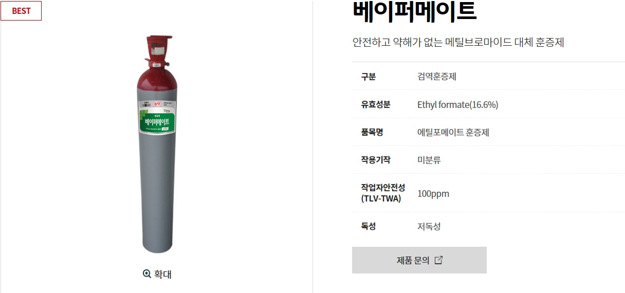This screenshot has height=293, width=625.
Task: Click the 작업자안전성 (TLV-TWA) label
Action: pos(383,193)
